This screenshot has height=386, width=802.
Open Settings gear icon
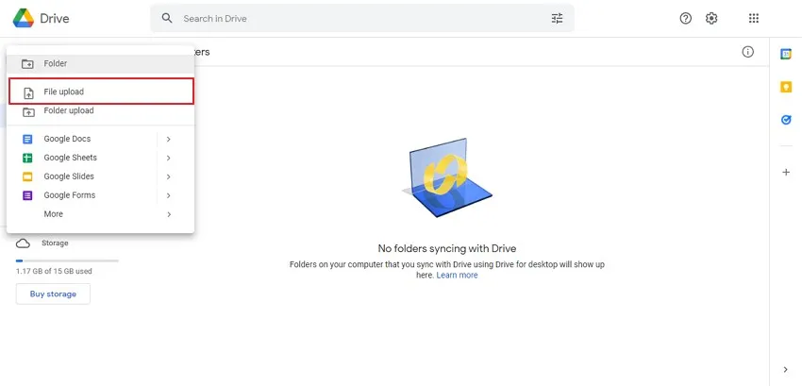tap(711, 19)
